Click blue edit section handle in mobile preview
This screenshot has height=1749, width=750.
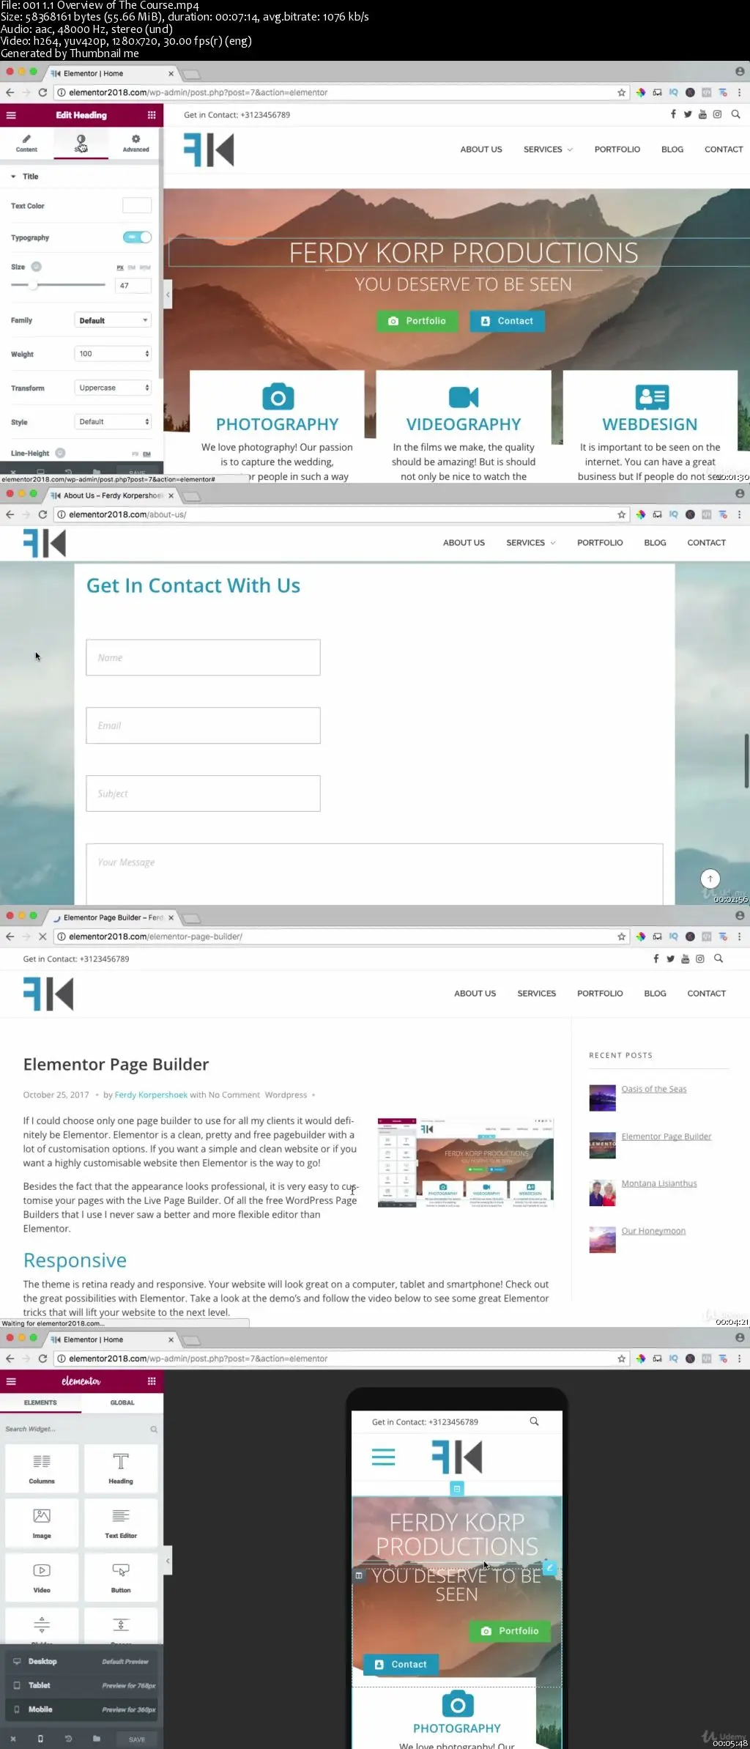pyautogui.click(x=457, y=1488)
